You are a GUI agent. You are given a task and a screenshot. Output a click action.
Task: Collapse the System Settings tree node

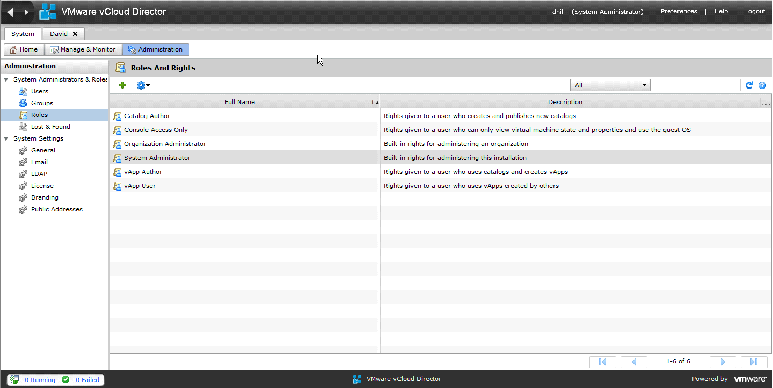[x=6, y=138]
